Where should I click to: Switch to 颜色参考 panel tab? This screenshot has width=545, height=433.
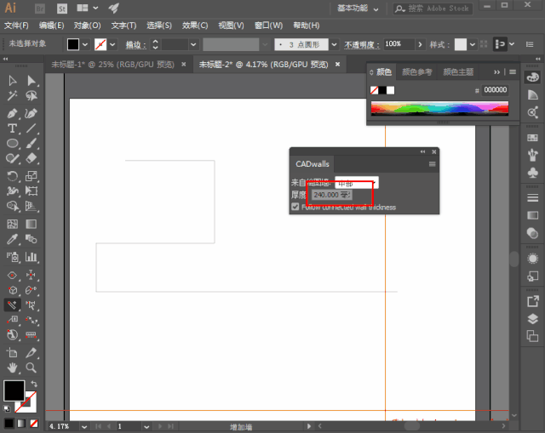click(x=416, y=71)
